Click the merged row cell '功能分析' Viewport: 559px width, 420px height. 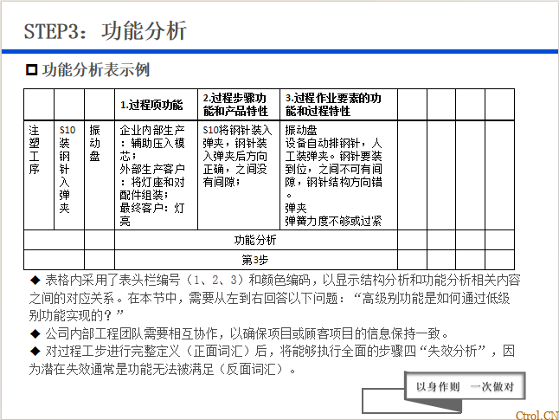pos(256,240)
